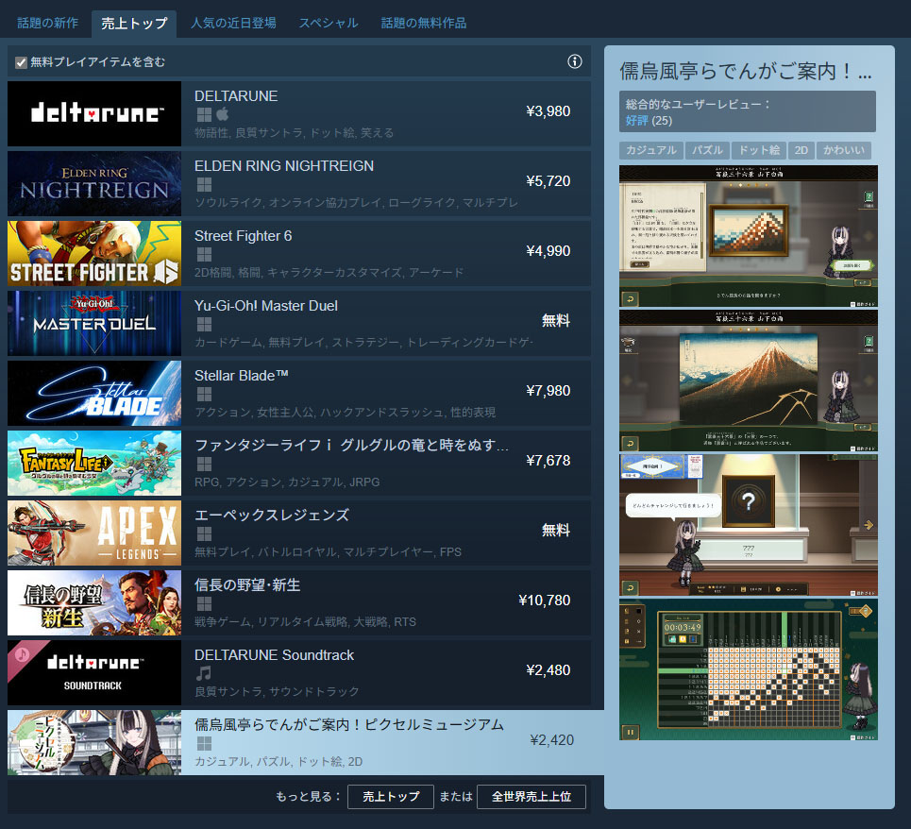Screen dimensions: 911x829
Task: Click 売上トップ button next to もっと見る
Action: (391, 797)
